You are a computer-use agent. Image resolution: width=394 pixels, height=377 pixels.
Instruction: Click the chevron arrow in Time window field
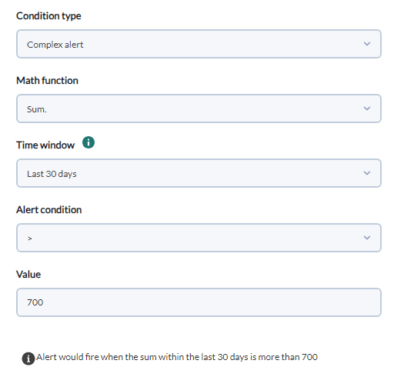[x=367, y=173]
